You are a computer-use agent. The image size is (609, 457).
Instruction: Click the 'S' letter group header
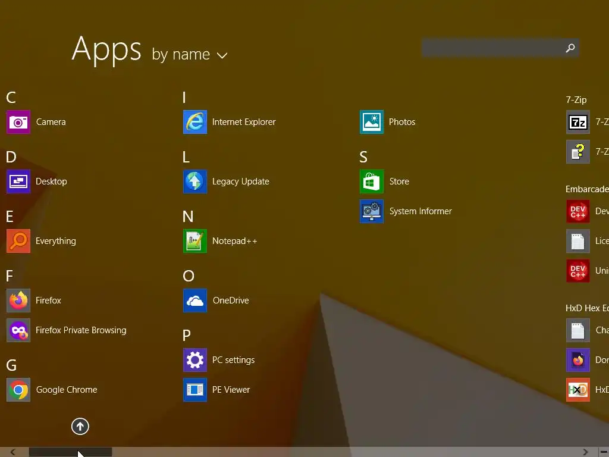(363, 157)
